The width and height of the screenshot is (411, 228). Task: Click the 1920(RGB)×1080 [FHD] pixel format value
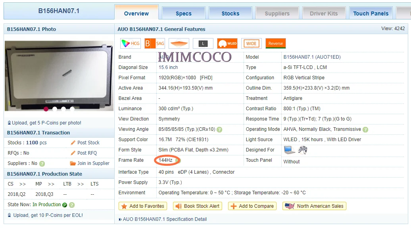[x=185, y=78]
